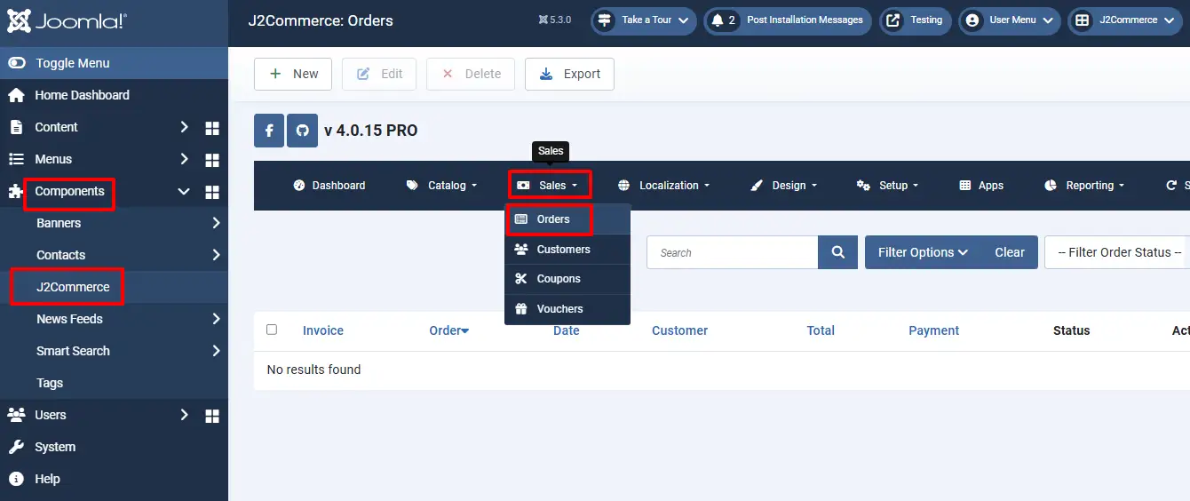1190x501 pixels.
Task: Open the Catalog navbar menu
Action: (x=441, y=186)
